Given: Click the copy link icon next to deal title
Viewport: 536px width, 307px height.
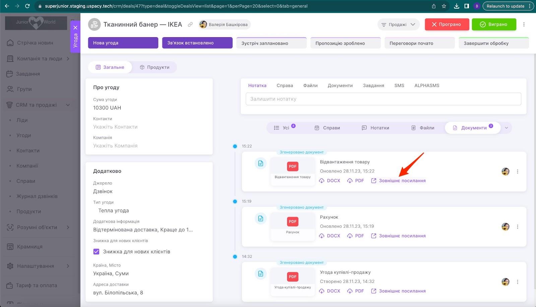Looking at the screenshot, I should pyautogui.click(x=190, y=24).
